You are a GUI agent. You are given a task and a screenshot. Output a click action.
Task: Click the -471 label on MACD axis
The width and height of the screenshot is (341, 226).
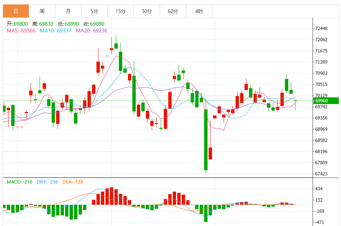point(320,222)
